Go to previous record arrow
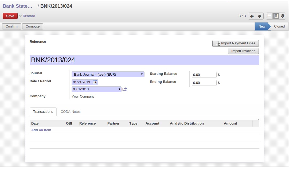Viewport: 289px width, 174px height. [x=252, y=16]
